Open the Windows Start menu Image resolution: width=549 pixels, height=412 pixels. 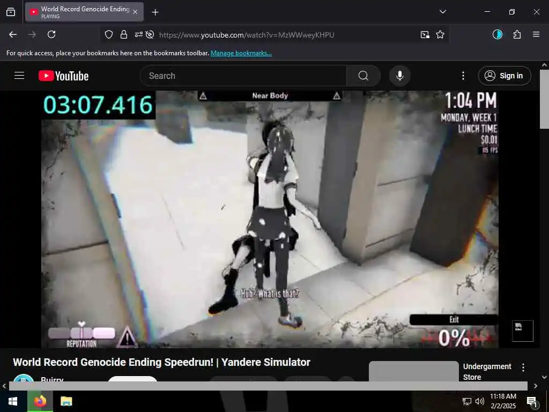point(13,401)
